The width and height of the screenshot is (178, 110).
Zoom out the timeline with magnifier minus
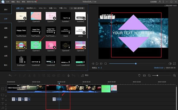149,75
